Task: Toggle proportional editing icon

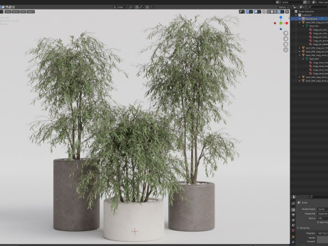Action: [147, 7]
